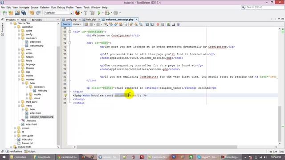Collapse the code fold at line 72
Image resolution: width=285 pixels, height=160 pixels.
click(x=70, y=43)
